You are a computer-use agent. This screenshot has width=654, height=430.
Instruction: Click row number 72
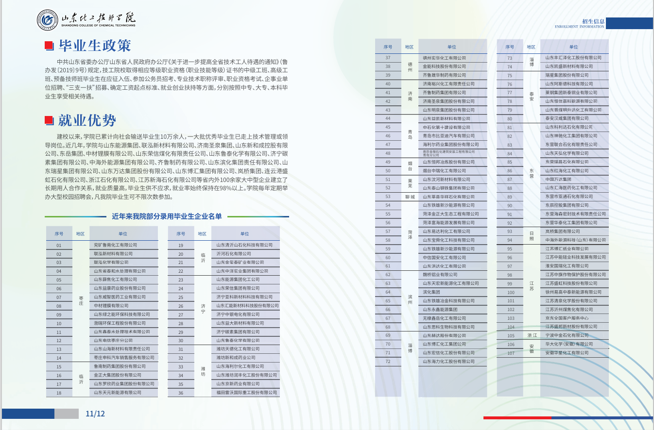388,361
